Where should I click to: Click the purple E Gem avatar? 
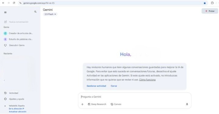point(5,39)
